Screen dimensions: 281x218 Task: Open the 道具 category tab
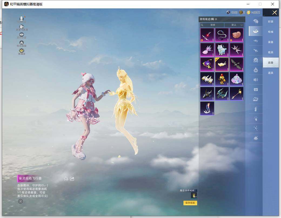pos(271,73)
